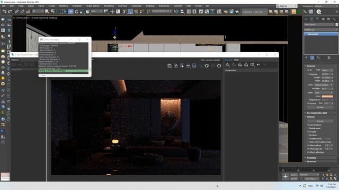Screen dimensions: 339x190
Task: Open the Modify tab in command panel
Action: pyautogui.click(x=311, y=19)
